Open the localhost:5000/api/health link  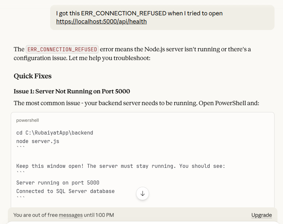[101, 22]
